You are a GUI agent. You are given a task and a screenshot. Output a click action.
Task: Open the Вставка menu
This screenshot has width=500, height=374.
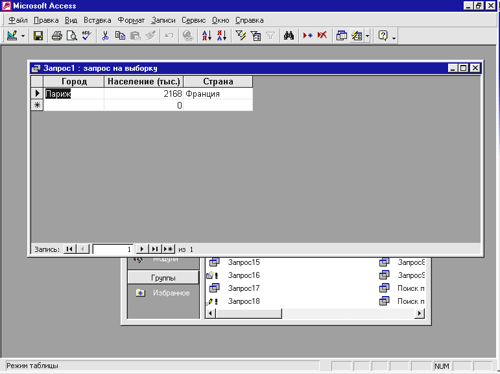[97, 20]
